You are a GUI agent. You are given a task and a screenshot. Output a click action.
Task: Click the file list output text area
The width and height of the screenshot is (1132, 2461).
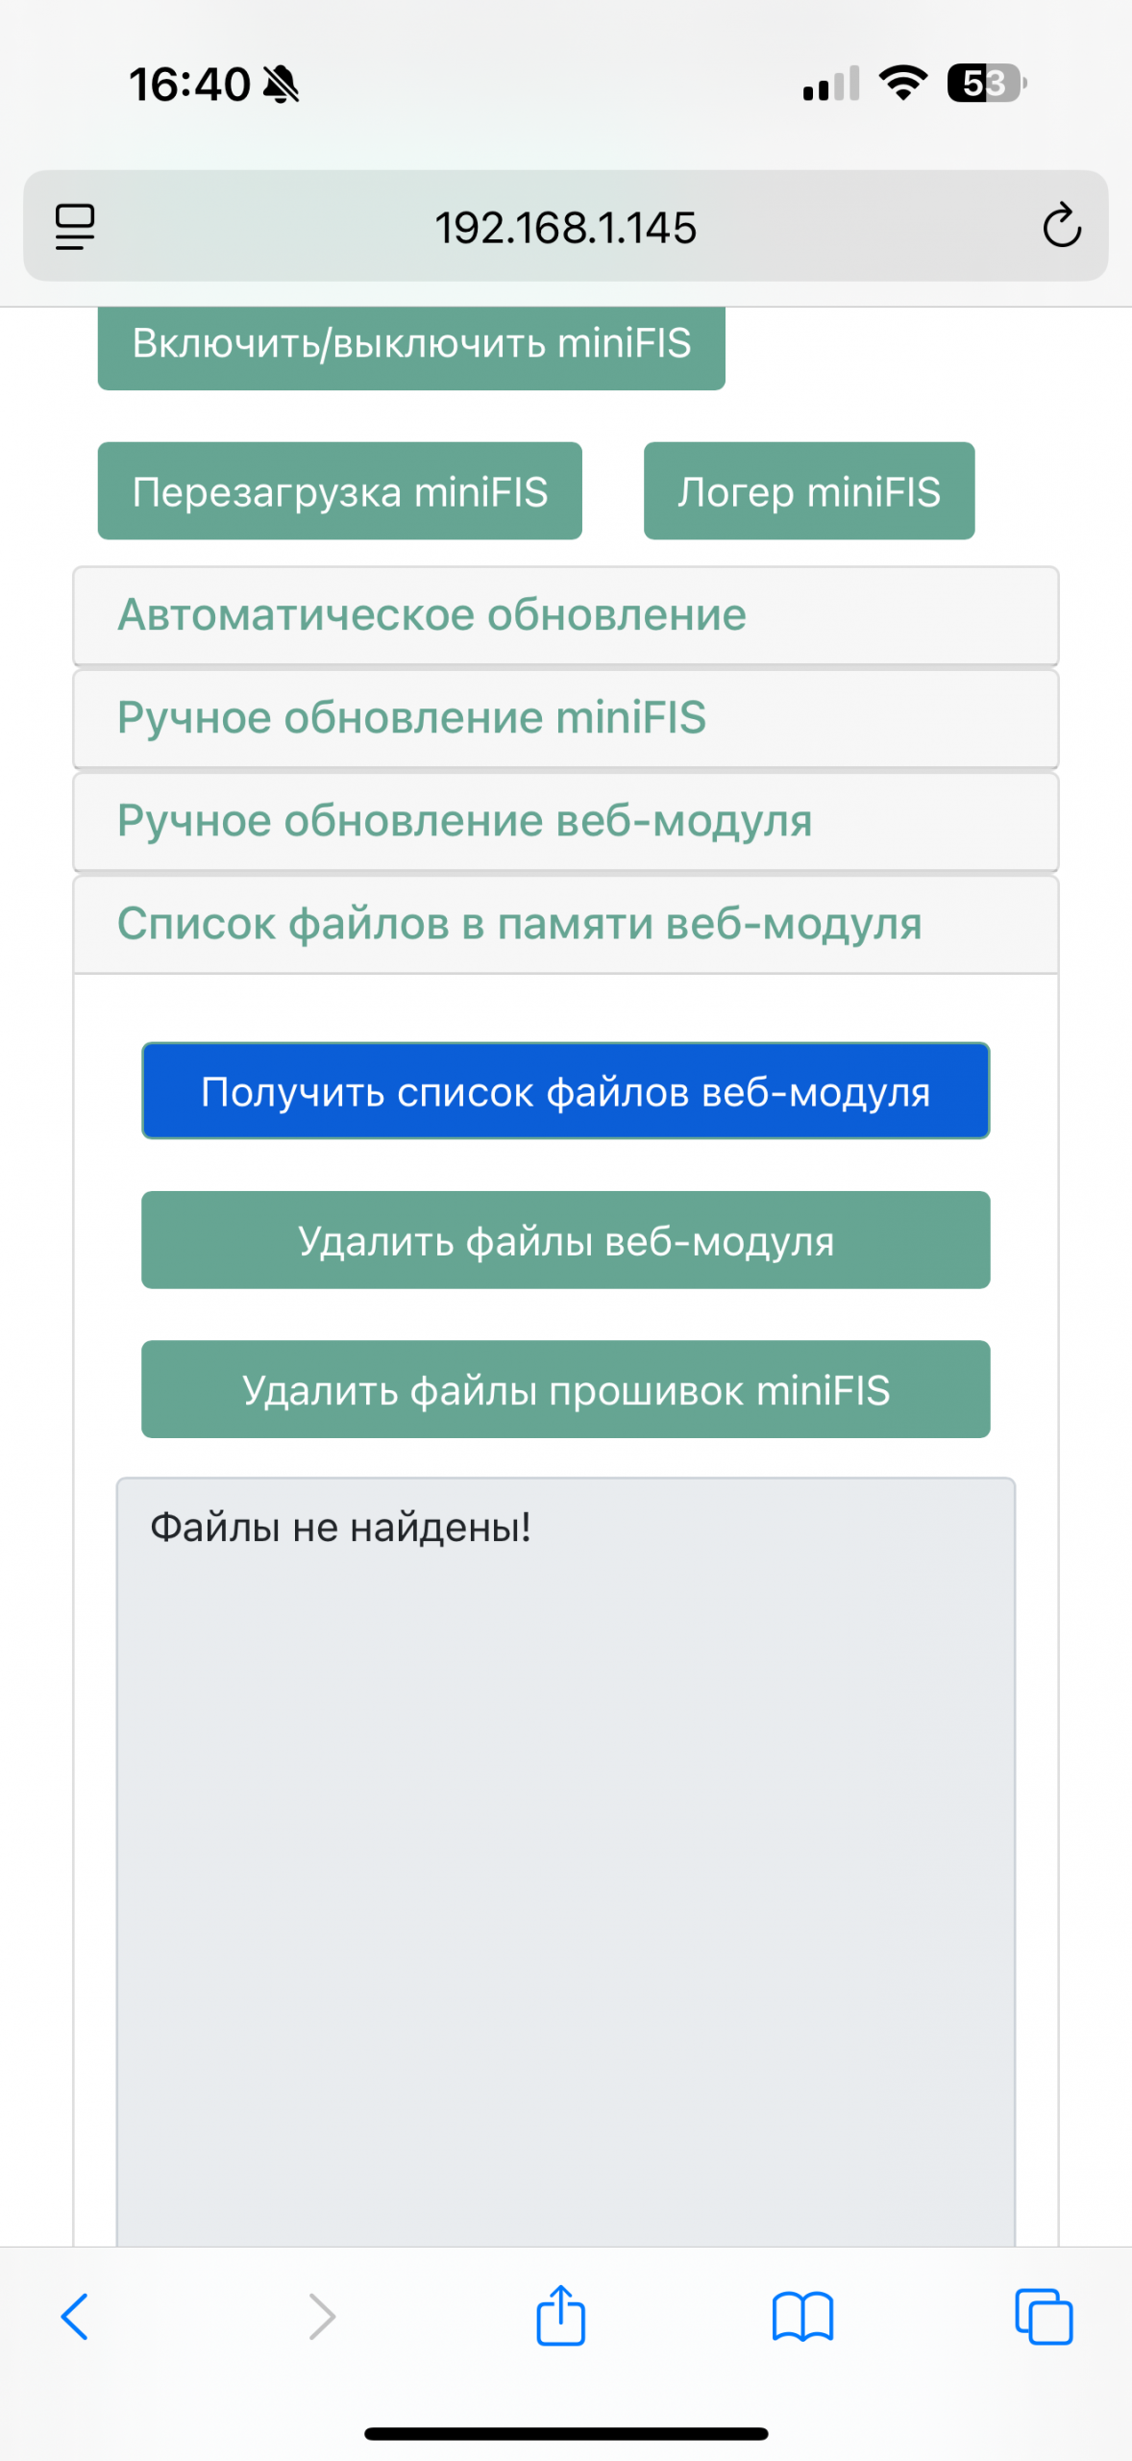click(565, 1855)
